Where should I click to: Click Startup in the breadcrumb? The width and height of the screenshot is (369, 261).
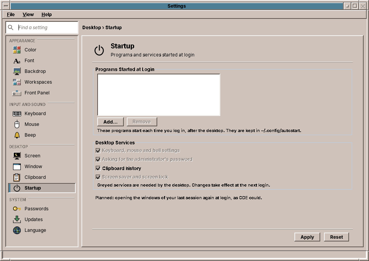[113, 28]
